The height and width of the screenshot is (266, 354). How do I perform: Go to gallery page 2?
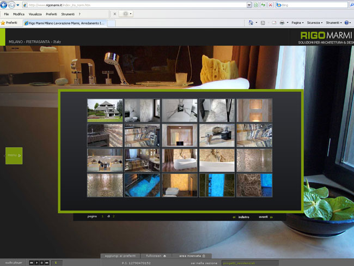(114, 216)
